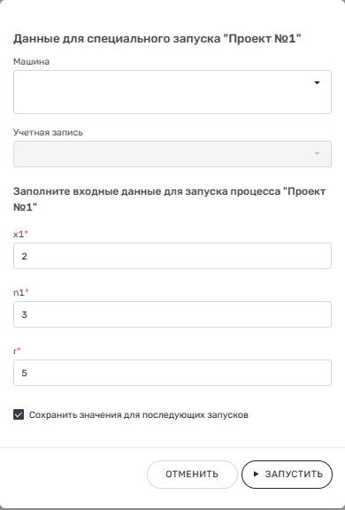Screen dimensions: 345x510
Task: Open the Машина combo box field
Action: pos(172,92)
